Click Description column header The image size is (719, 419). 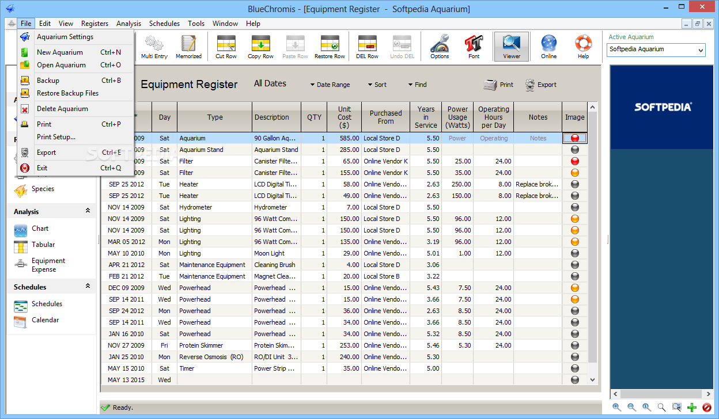coord(277,117)
